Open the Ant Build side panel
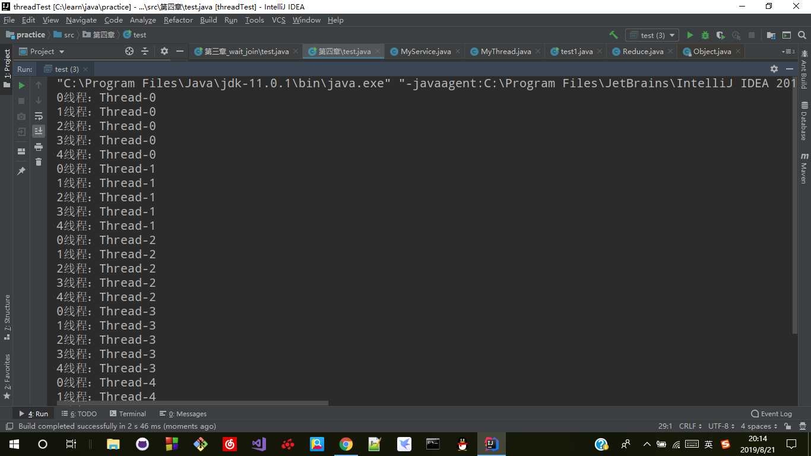This screenshot has width=811, height=456. tap(804, 69)
